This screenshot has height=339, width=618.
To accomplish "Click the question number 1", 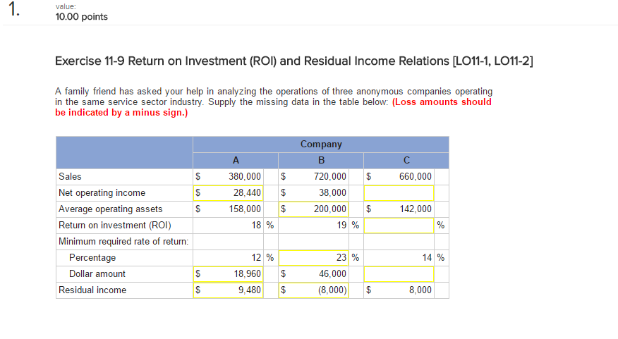I will coord(14,9).
